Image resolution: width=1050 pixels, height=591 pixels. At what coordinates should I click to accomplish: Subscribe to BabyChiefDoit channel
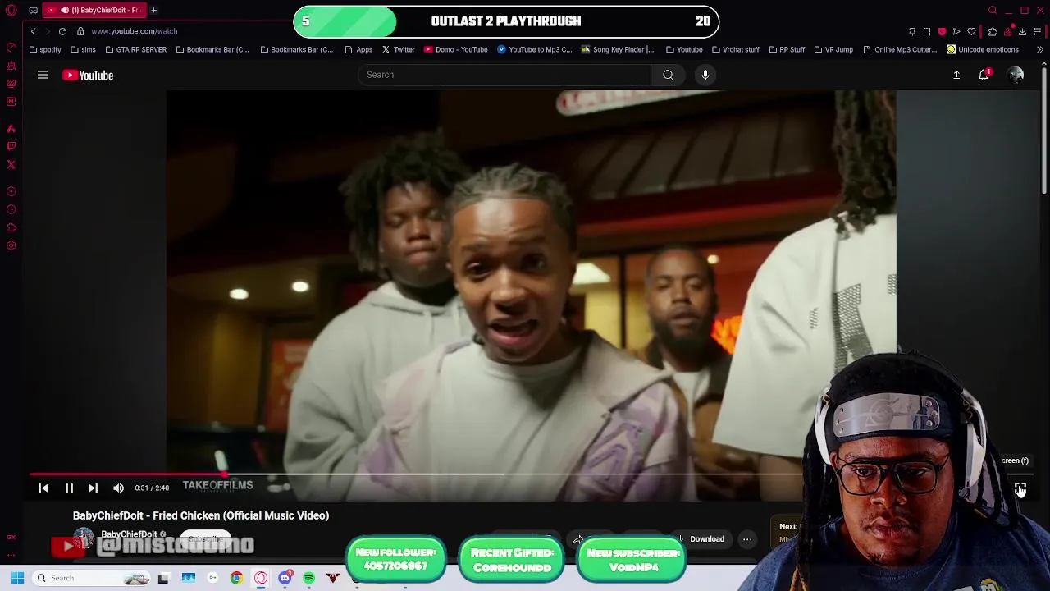click(205, 539)
